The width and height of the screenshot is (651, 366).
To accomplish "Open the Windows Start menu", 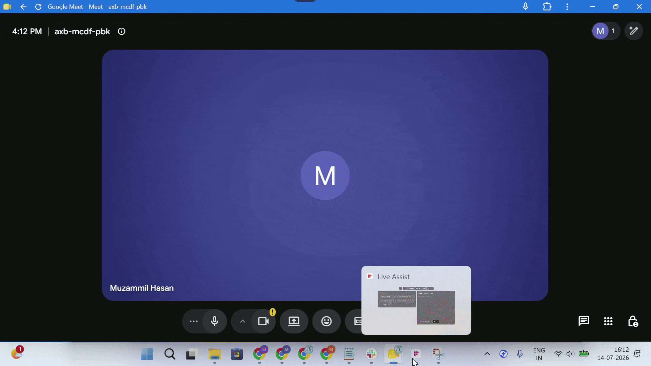I will tap(147, 354).
